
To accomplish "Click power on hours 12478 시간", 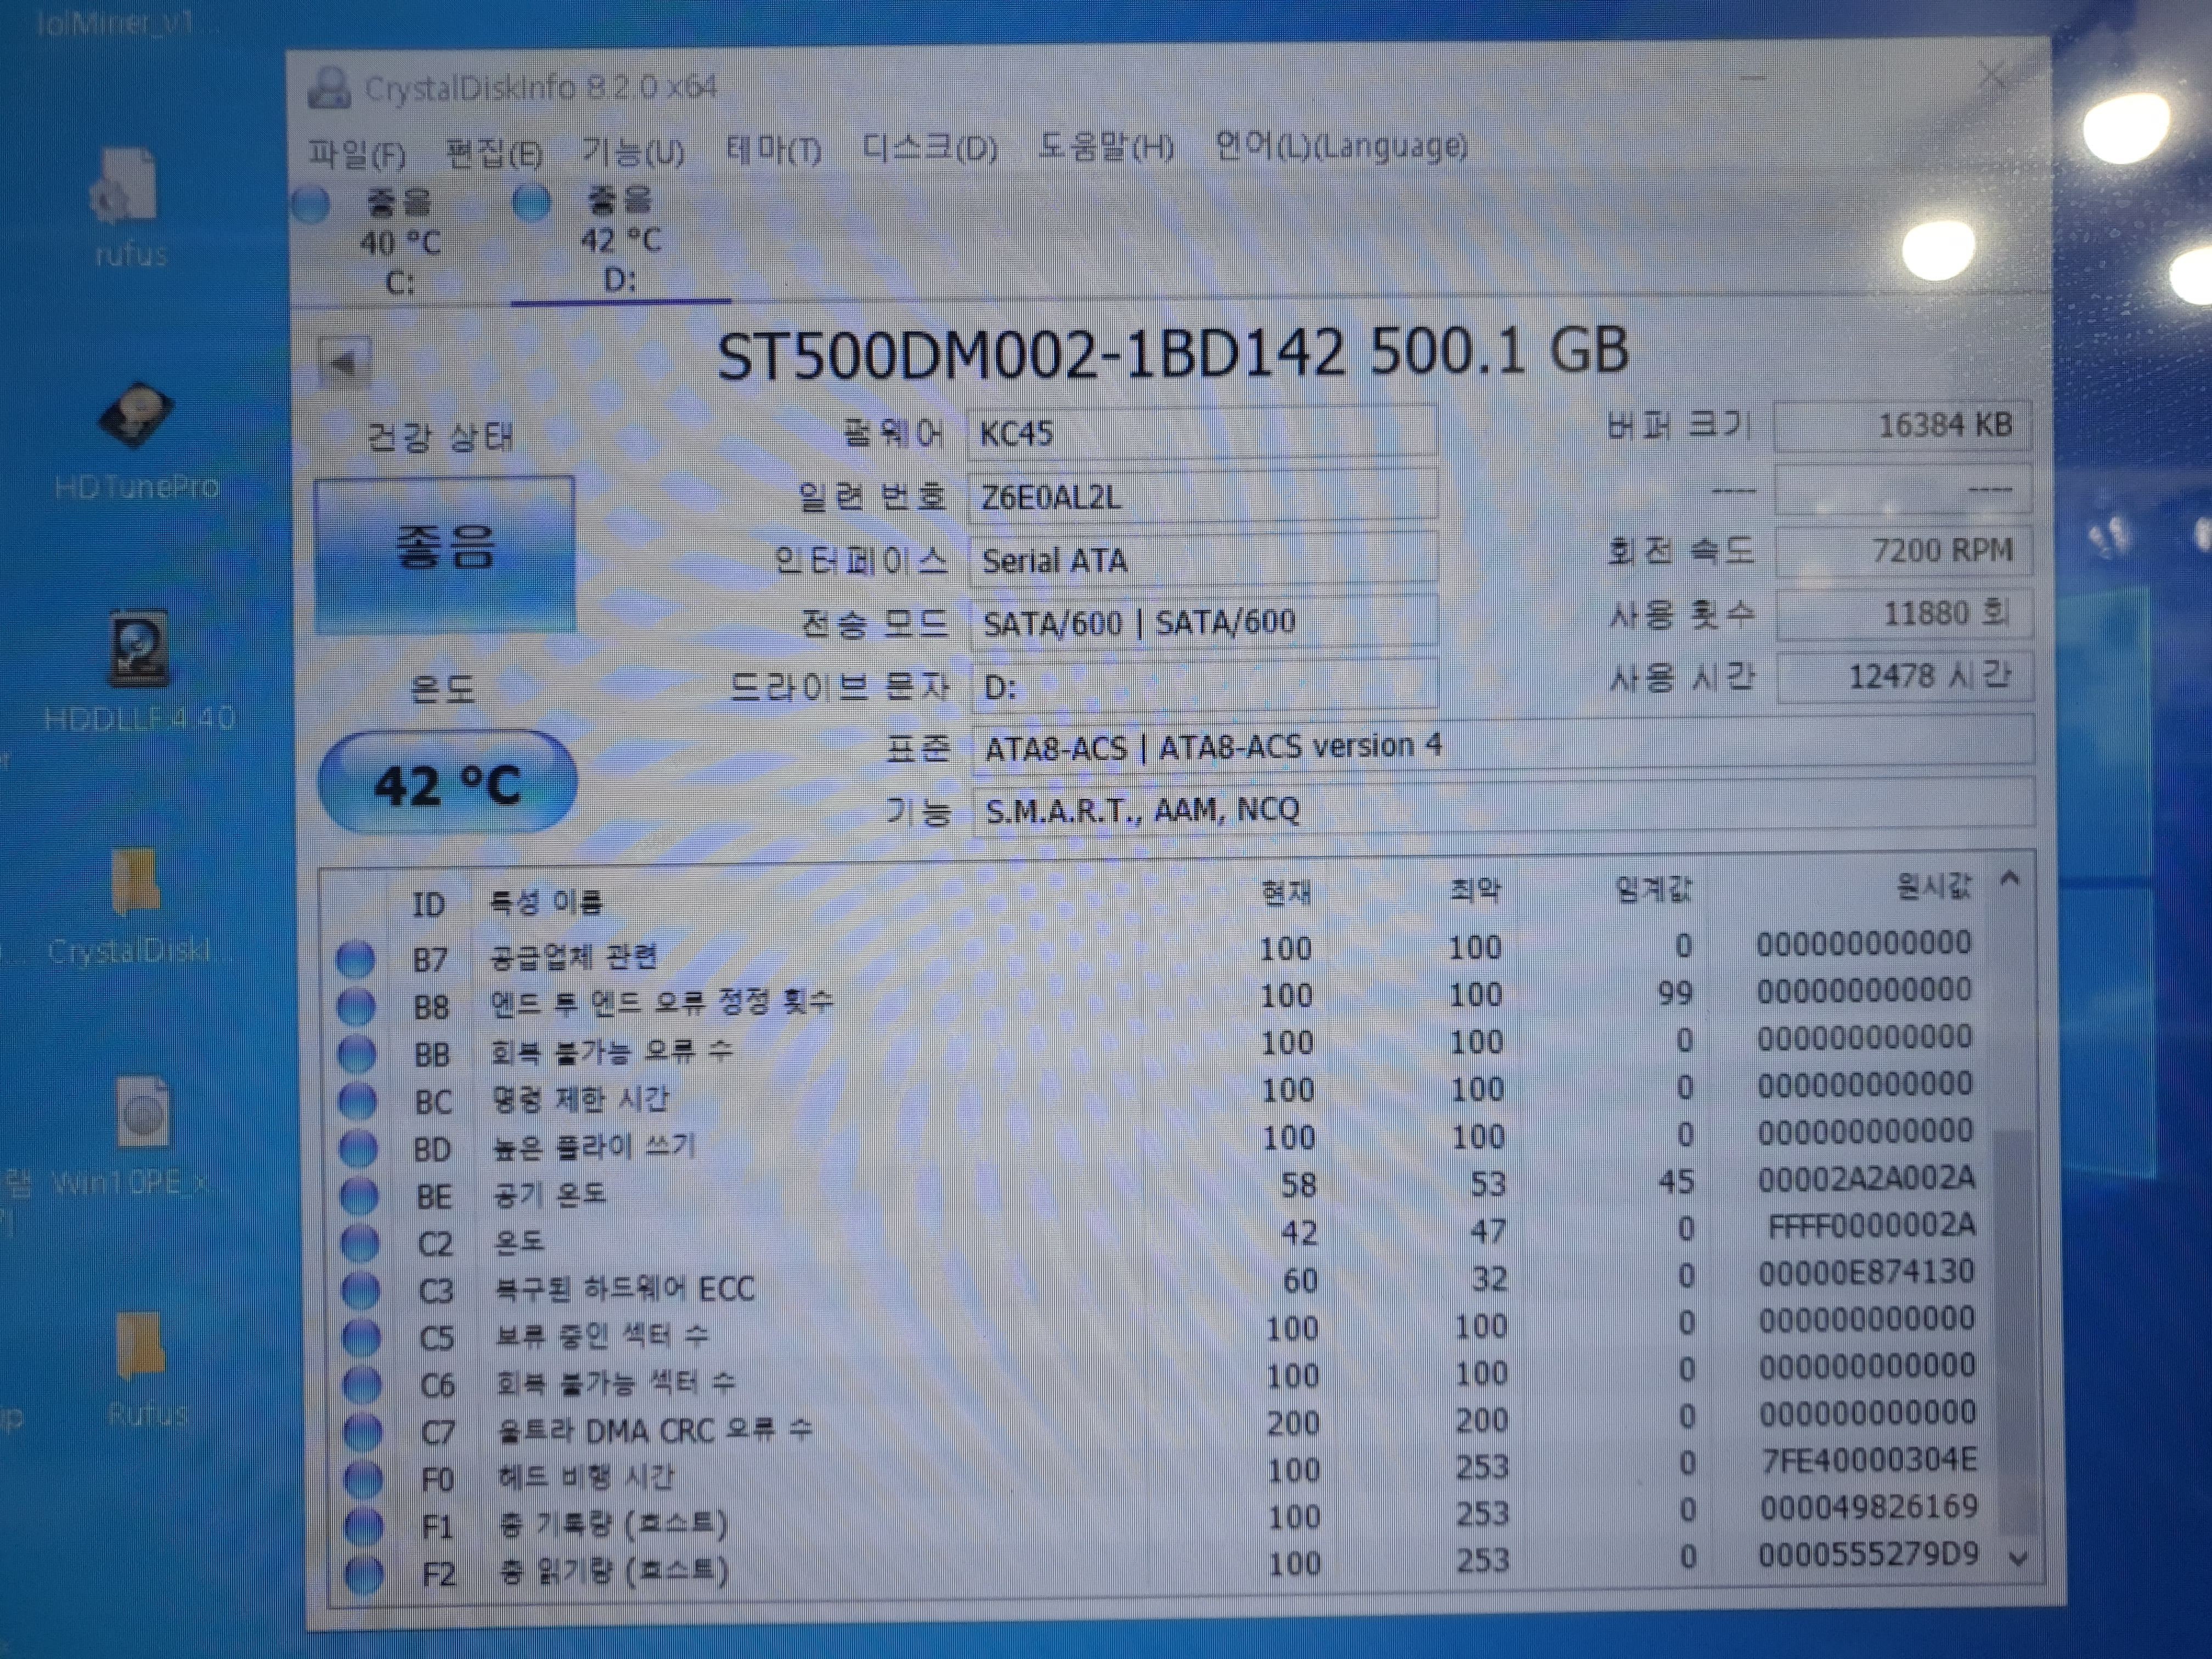I will point(1905,676).
